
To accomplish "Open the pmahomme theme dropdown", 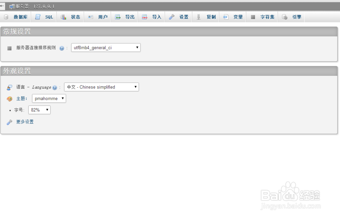I will click(x=49, y=98).
